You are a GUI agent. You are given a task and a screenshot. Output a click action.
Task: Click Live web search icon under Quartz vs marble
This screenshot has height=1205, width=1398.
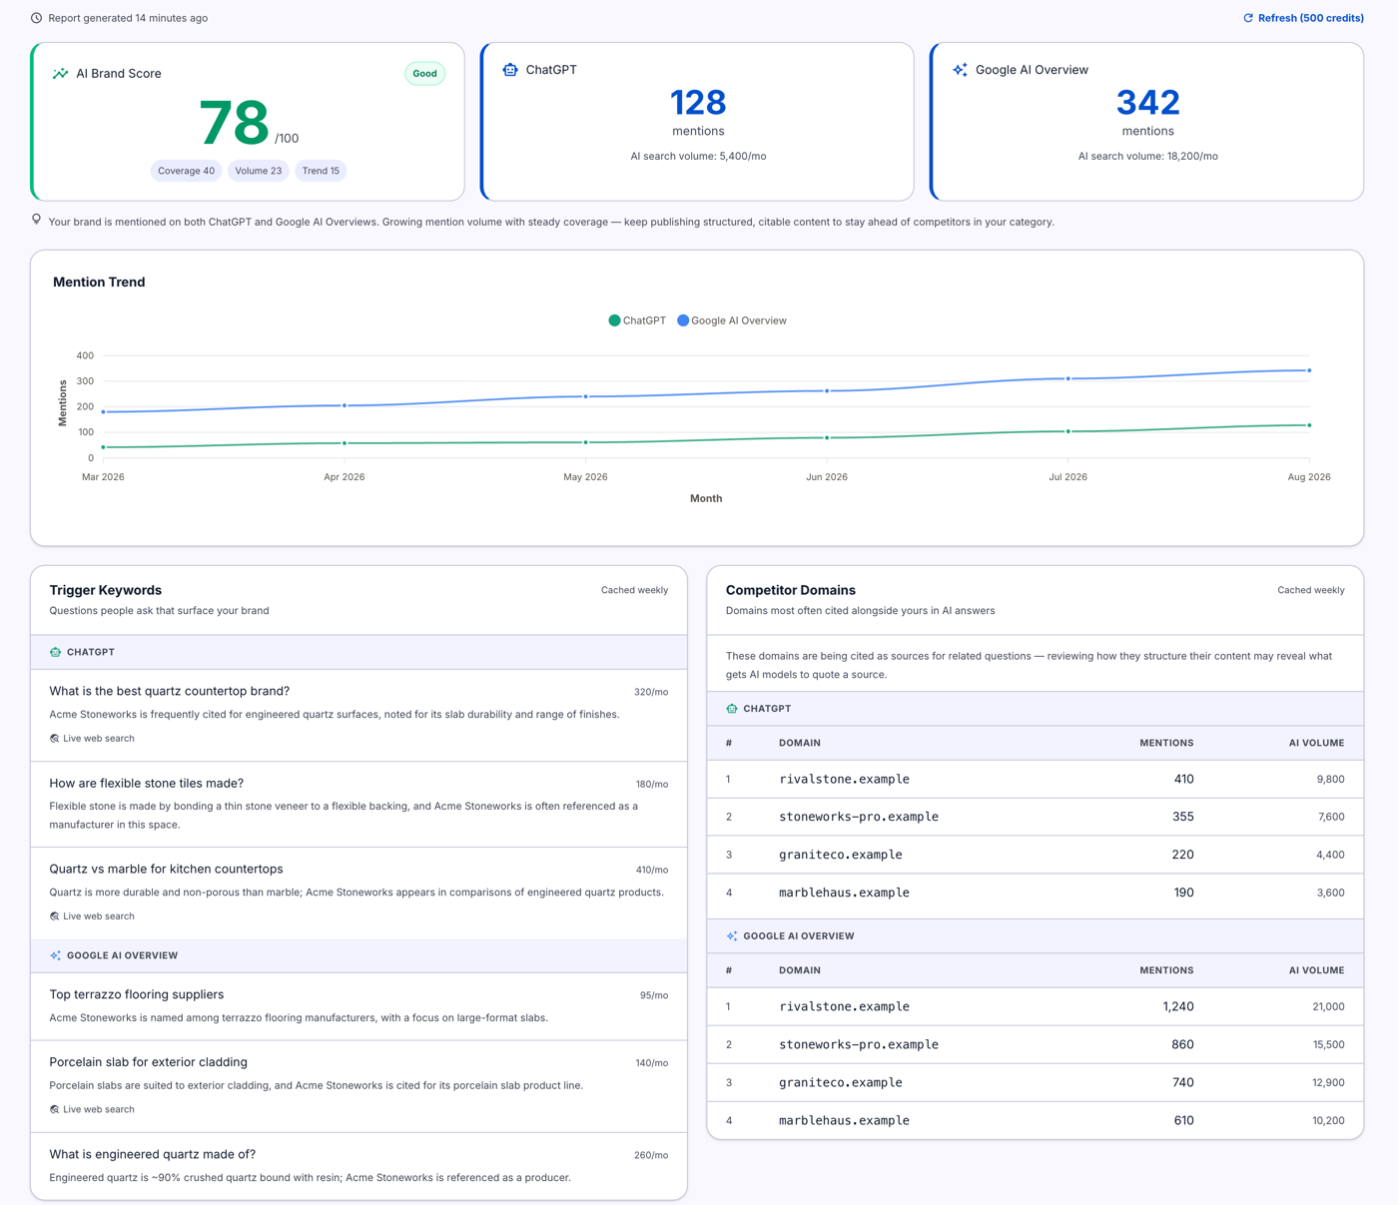click(x=55, y=916)
